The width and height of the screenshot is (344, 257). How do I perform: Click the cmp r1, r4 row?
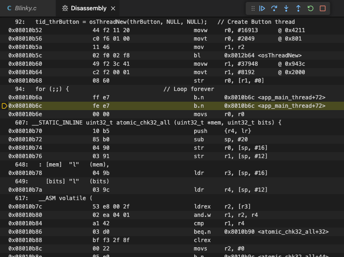pos(172,223)
